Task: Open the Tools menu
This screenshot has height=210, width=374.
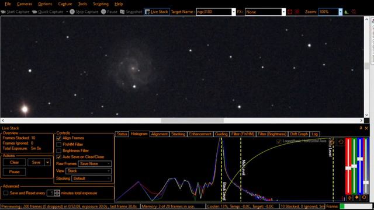Action: point(82,4)
